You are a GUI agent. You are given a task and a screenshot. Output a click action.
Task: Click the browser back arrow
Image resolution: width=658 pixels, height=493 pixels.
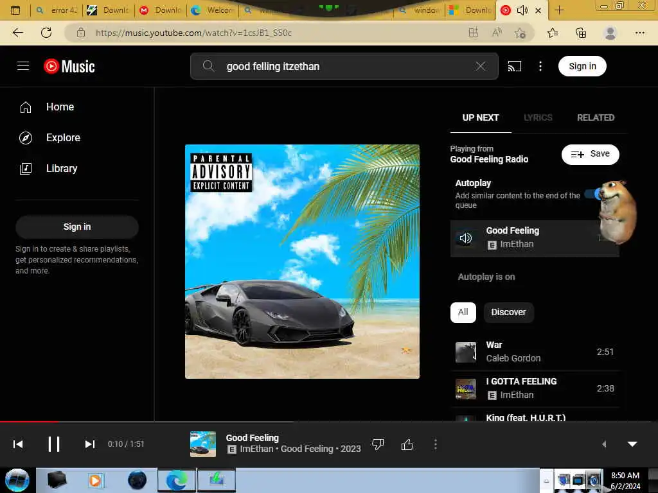point(17,33)
